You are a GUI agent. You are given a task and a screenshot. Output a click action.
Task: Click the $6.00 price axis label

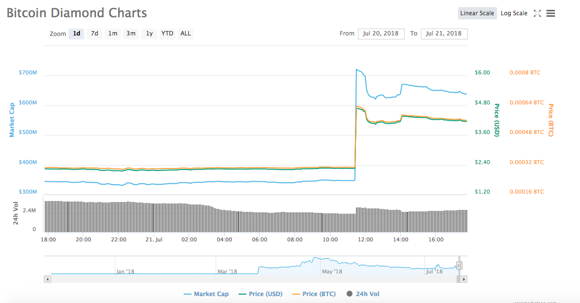(483, 72)
